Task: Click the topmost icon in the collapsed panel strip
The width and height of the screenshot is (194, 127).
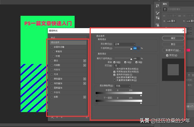Action: (x=158, y=5)
